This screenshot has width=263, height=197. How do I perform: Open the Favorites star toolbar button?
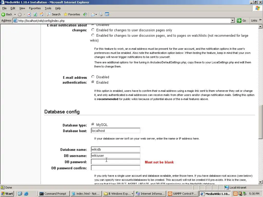click(x=72, y=14)
